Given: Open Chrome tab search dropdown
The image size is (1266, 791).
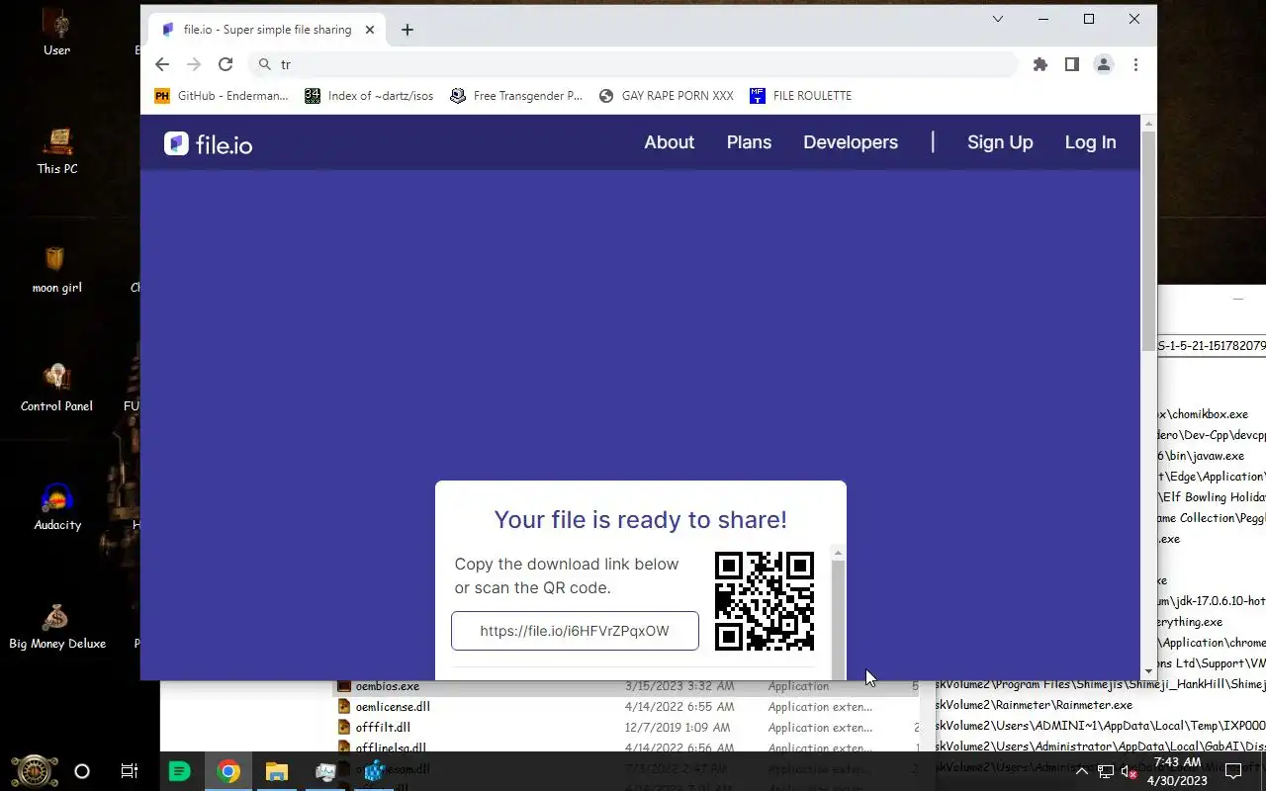Looking at the screenshot, I should (998, 19).
